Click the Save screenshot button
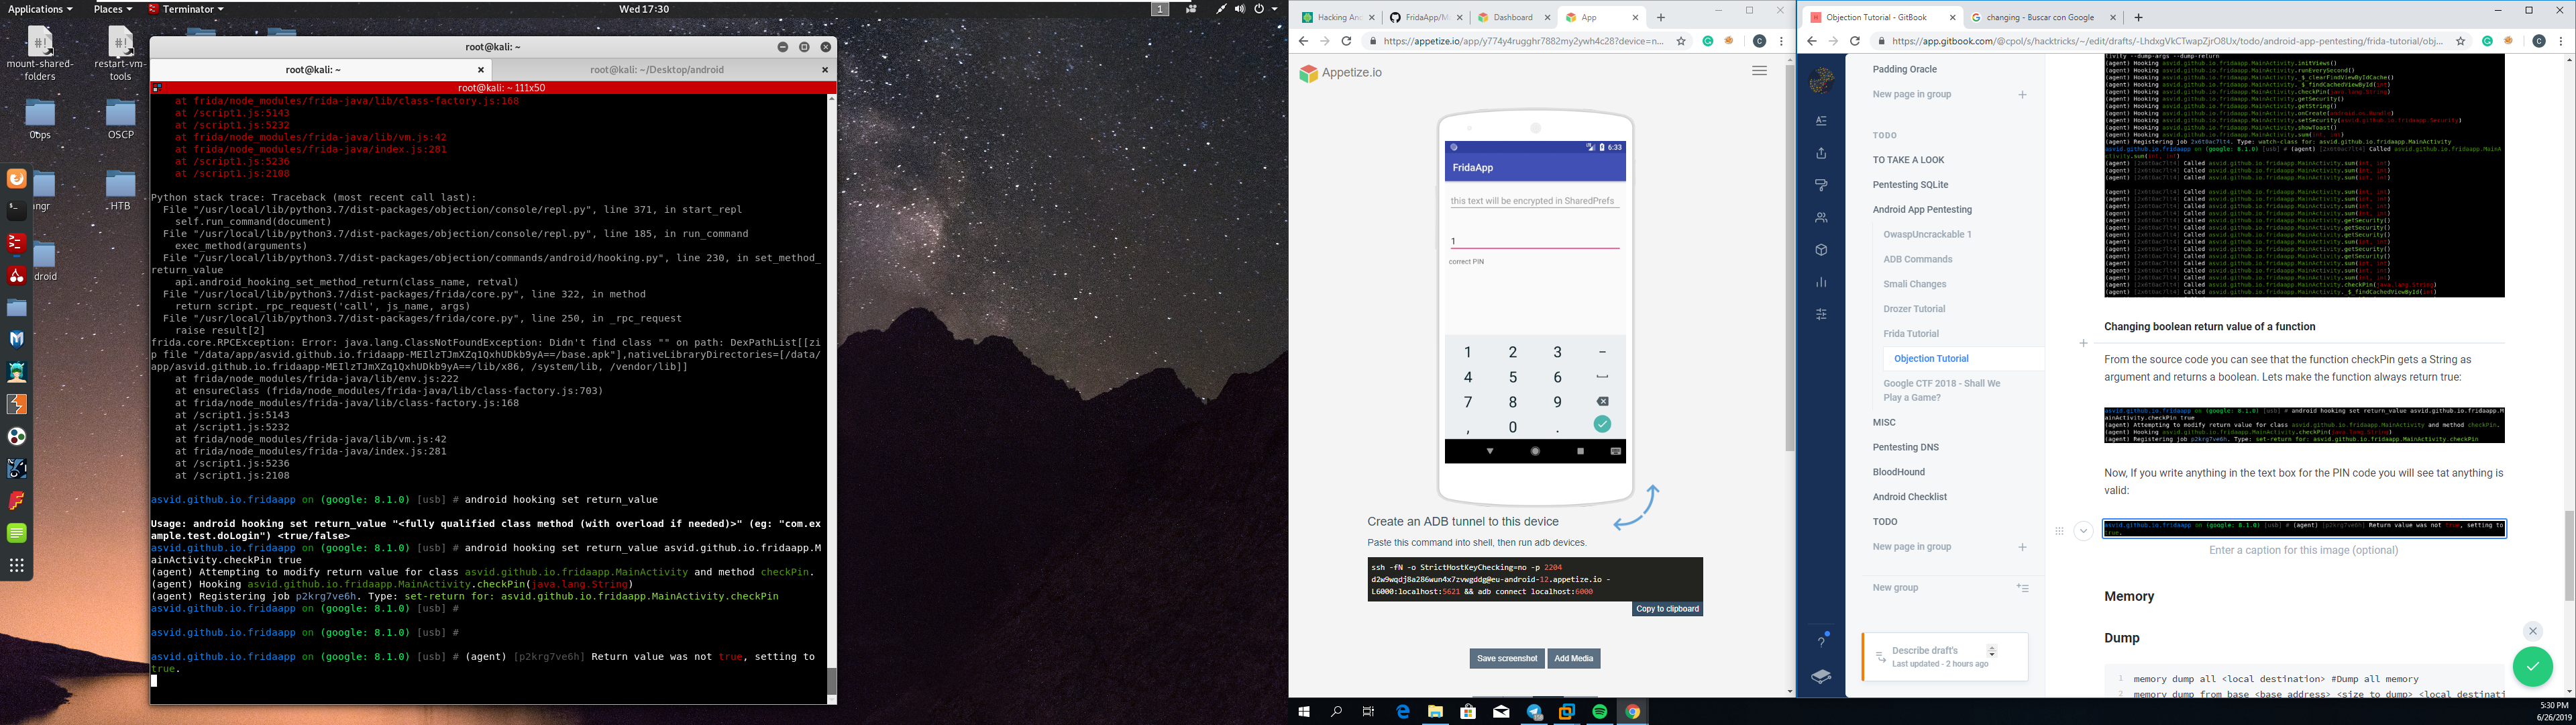This screenshot has width=2576, height=725. [1506, 659]
